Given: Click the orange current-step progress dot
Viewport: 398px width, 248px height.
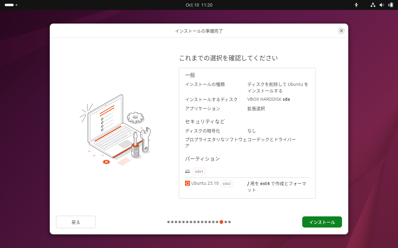Looking at the screenshot, I should point(221,222).
